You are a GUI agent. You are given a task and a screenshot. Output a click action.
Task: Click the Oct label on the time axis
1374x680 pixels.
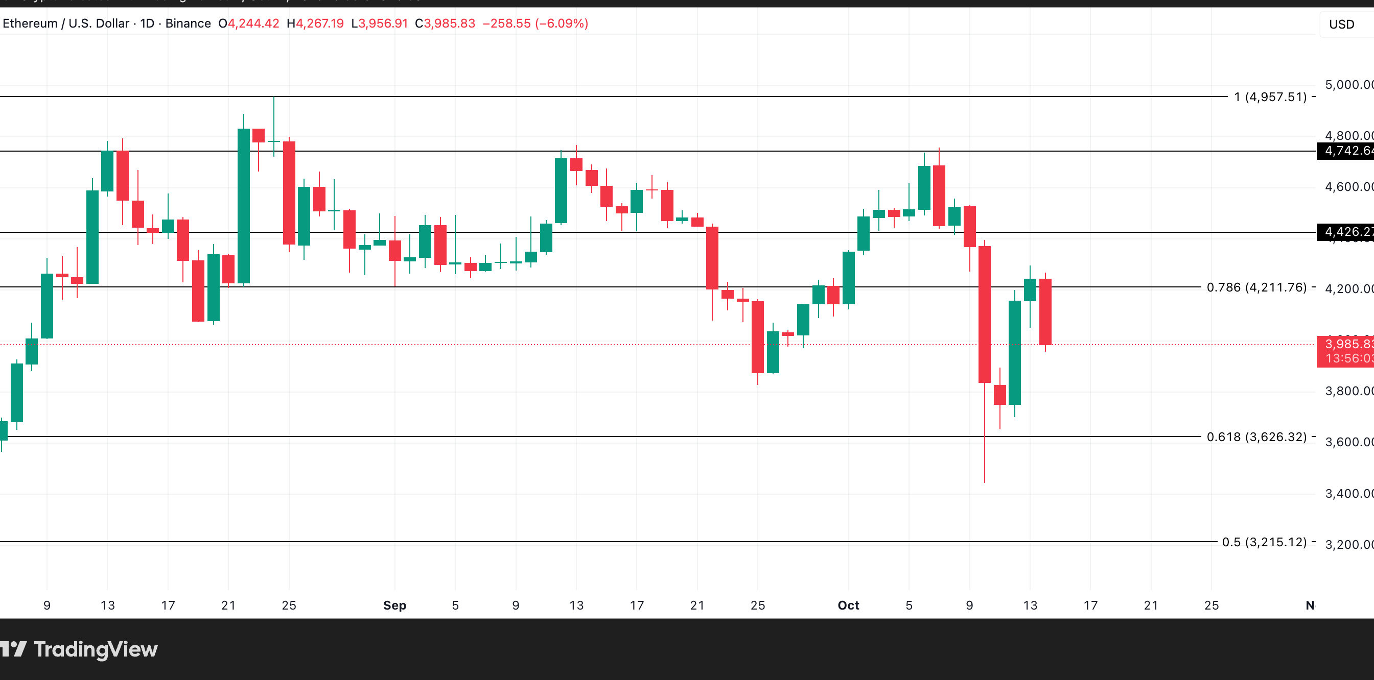(x=848, y=605)
